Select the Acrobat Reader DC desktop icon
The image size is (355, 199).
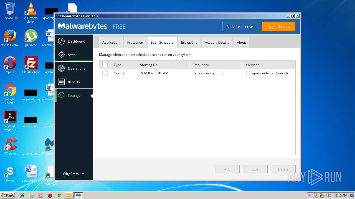coord(10,121)
